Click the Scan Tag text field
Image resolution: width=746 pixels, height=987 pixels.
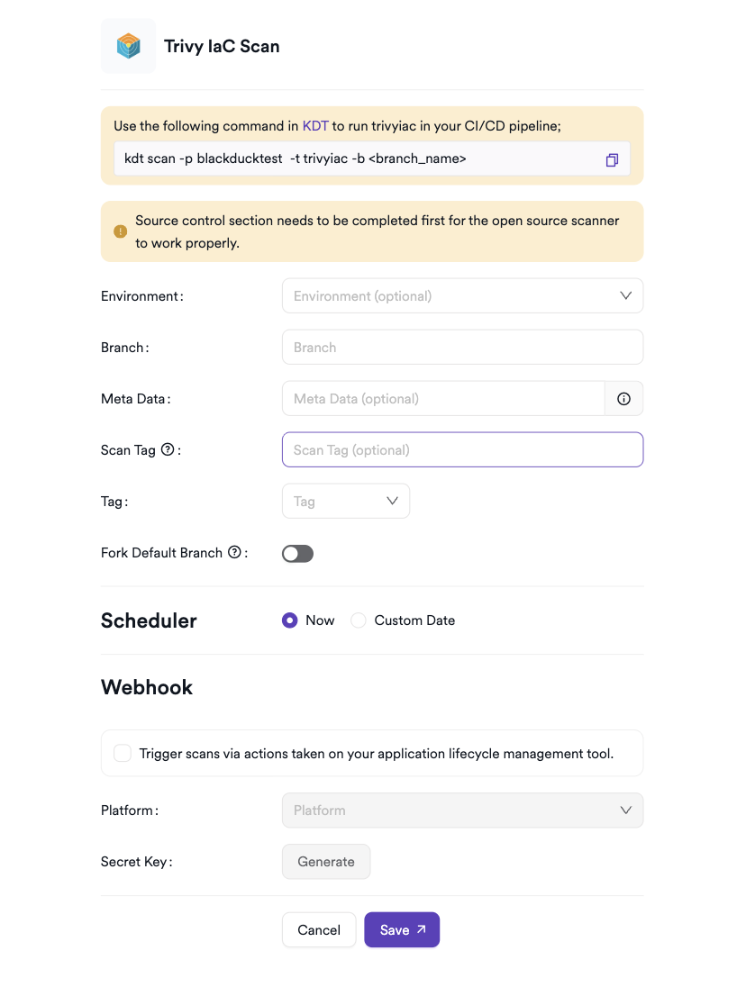462,450
